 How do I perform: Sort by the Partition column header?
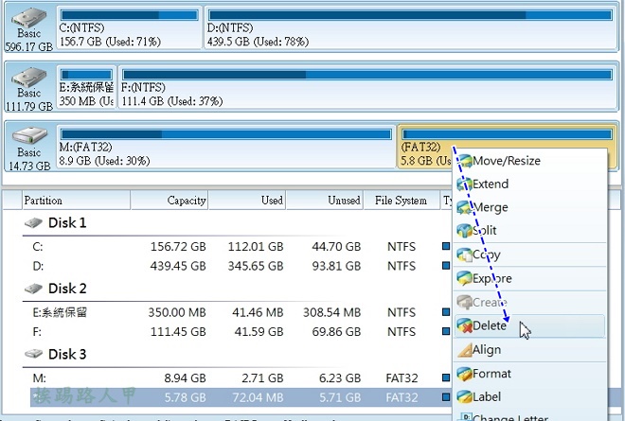click(76, 201)
